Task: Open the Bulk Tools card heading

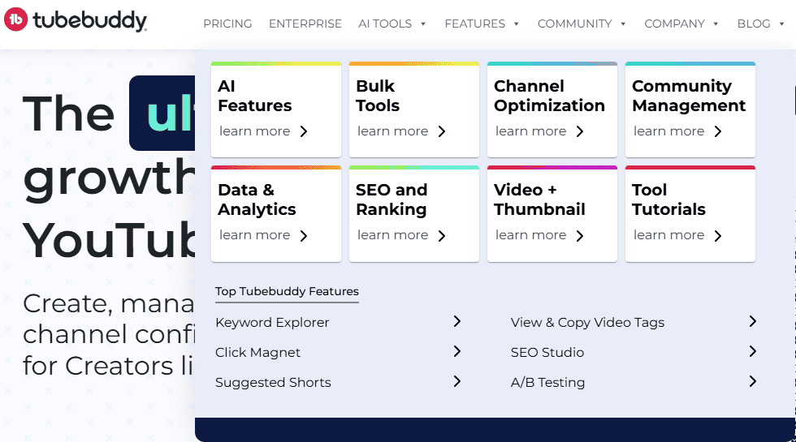Action: [x=378, y=96]
